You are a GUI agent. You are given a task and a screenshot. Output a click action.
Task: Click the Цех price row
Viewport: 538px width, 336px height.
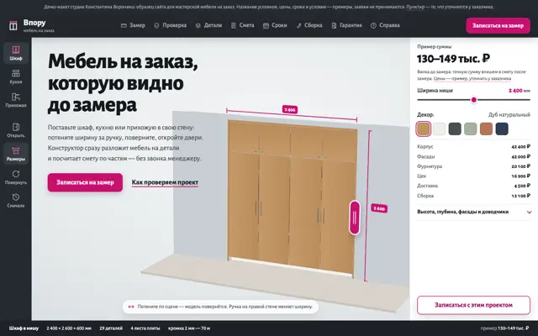tap(473, 176)
